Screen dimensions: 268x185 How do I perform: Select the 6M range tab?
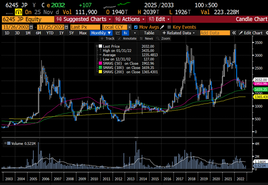click(x=38, y=33)
